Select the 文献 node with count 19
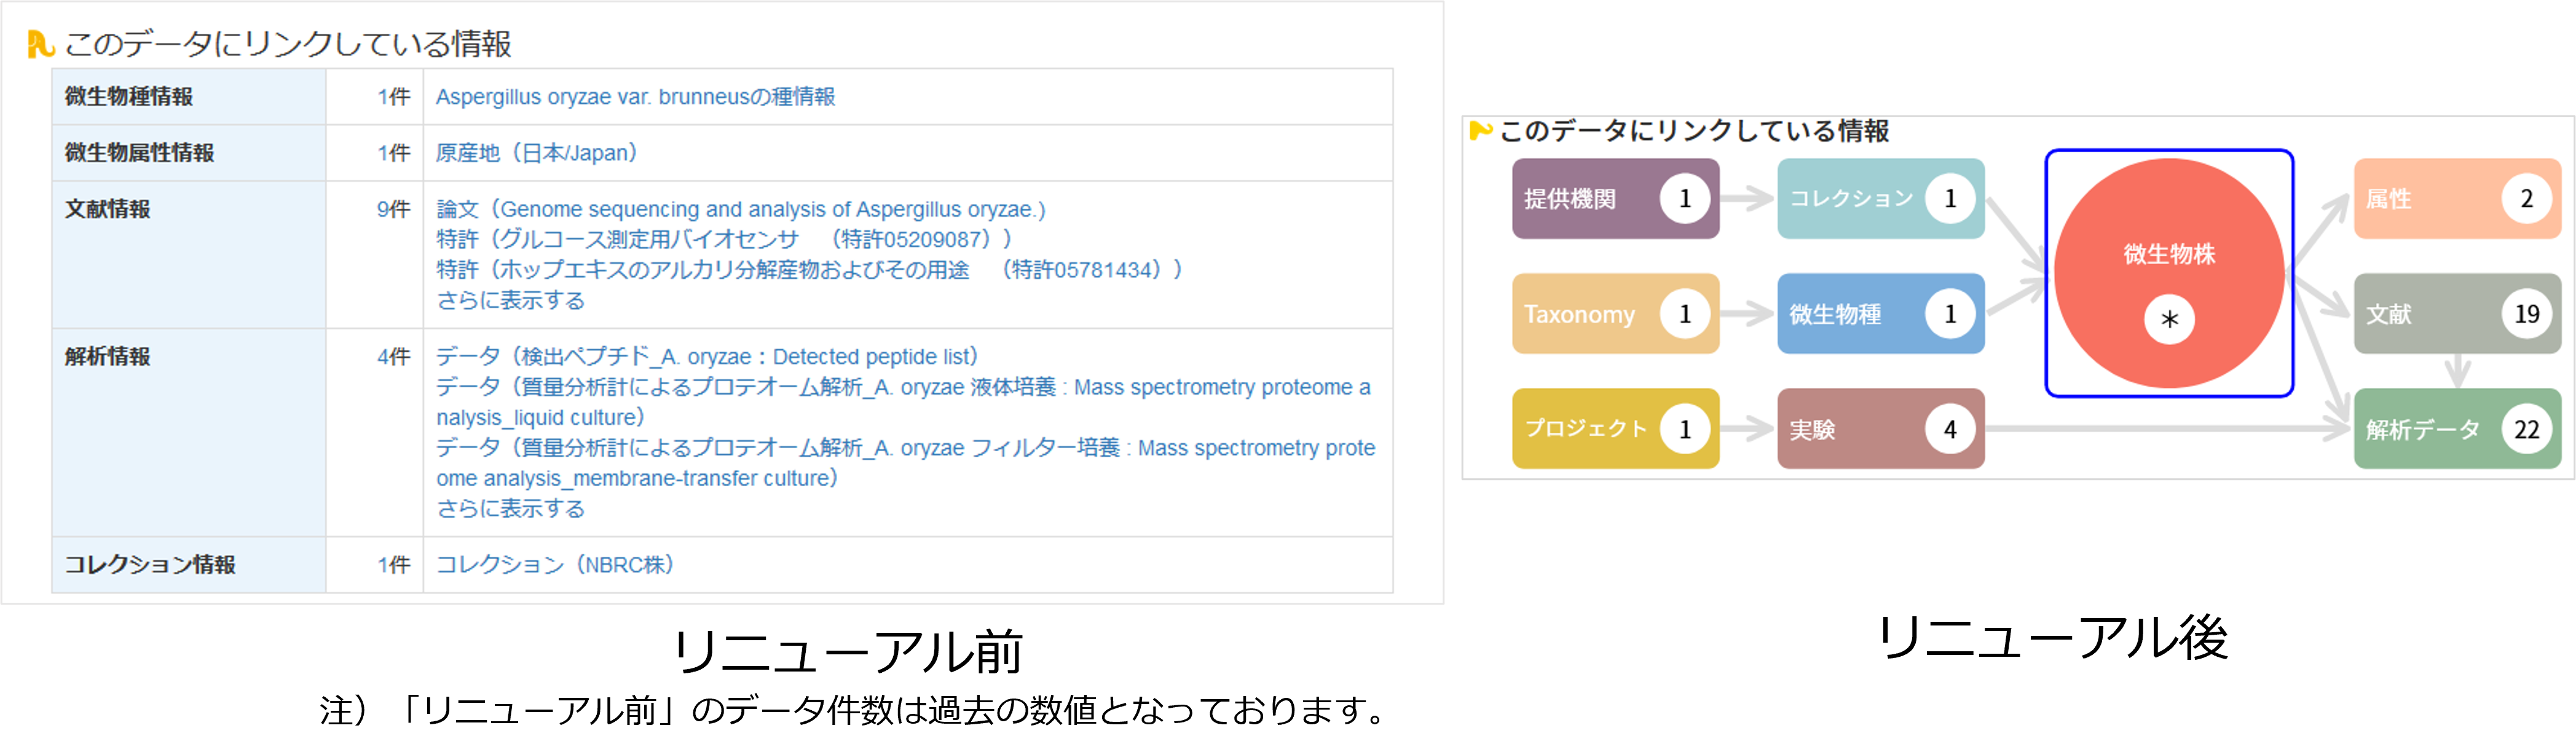The width and height of the screenshot is (2576, 755). (2456, 314)
